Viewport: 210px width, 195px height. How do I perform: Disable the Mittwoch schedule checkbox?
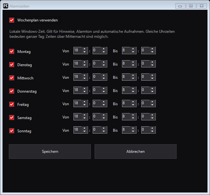pos(12,78)
